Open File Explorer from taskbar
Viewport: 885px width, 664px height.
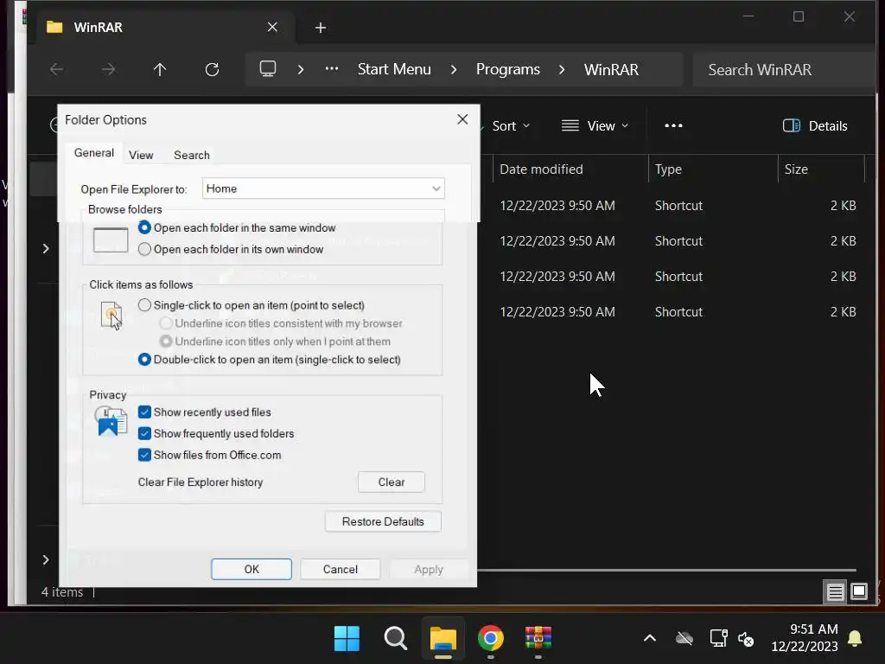(443, 639)
